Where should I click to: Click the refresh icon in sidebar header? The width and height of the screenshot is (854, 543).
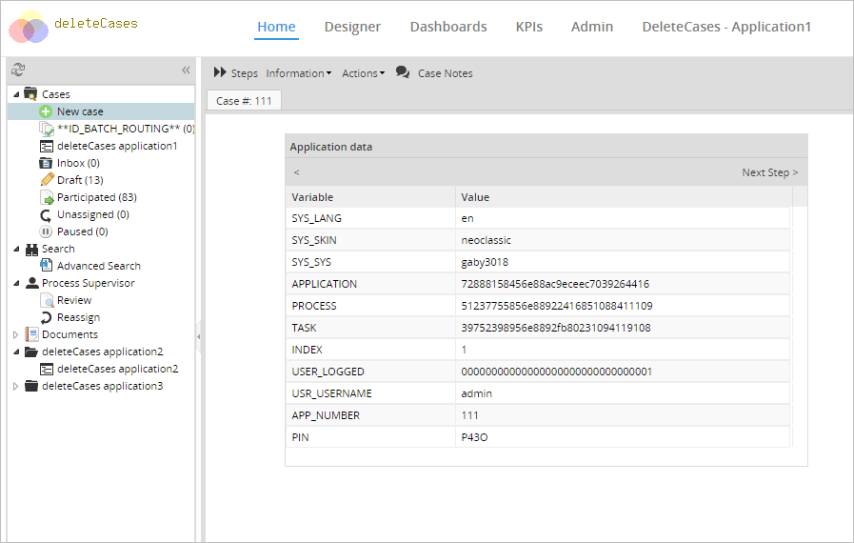pos(17,70)
